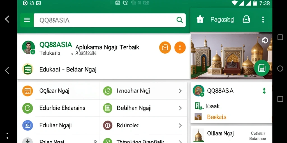Screen dimensions: 287x143
Task: Tap the blue icon beside Eduliar Ngaji
Action: (27, 125)
